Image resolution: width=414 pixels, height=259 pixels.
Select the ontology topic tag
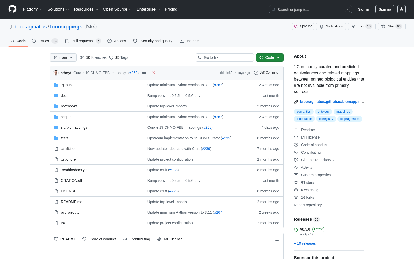point(323,112)
